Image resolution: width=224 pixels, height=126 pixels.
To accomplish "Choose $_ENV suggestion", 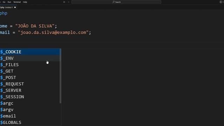I will click(30, 58).
